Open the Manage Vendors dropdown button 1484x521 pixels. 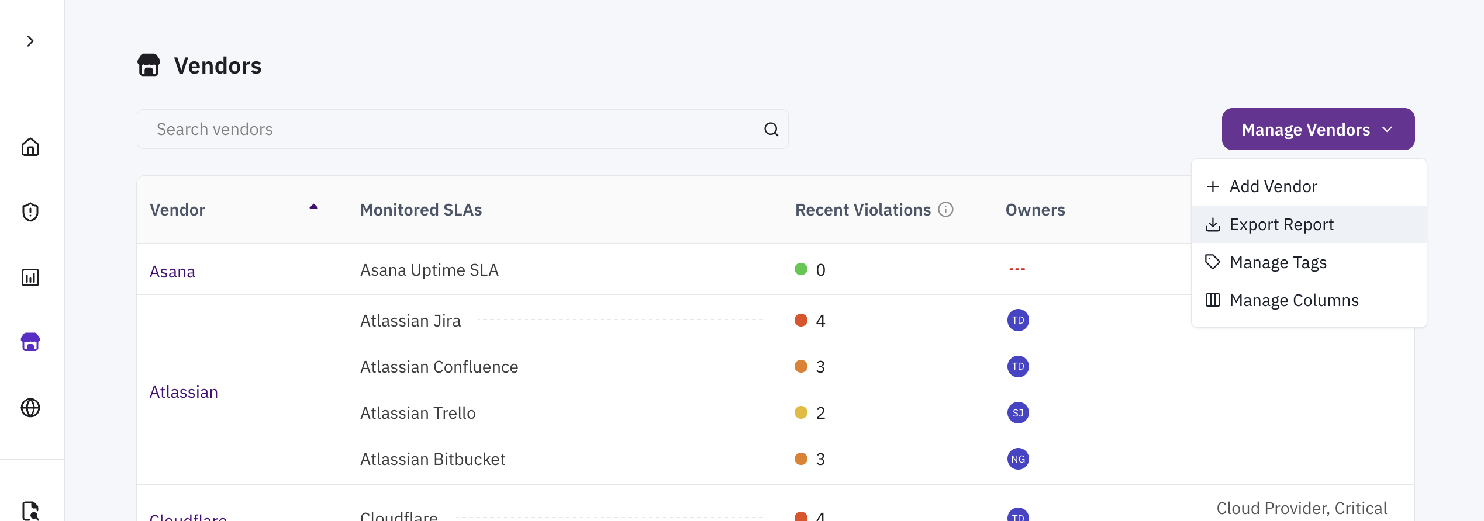[1318, 129]
